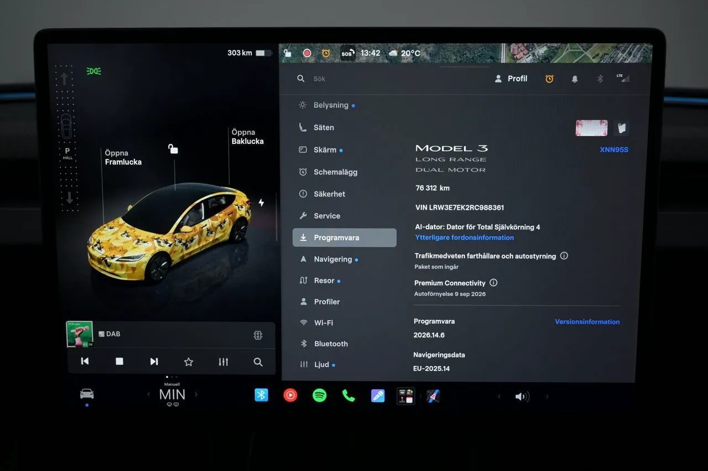Open the YouTube Music app
708x471 pixels.
[x=290, y=395]
